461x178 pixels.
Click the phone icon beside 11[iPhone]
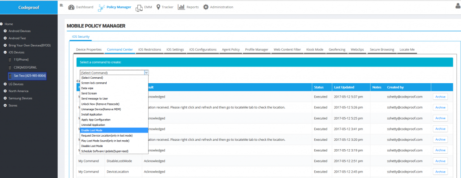10,60
